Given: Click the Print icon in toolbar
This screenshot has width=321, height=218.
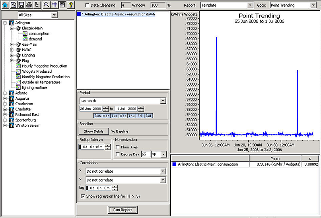Looking at the screenshot, I should click(x=29, y=5).
